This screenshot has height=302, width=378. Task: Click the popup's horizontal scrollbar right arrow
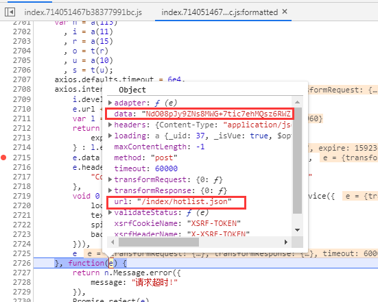[286, 242]
